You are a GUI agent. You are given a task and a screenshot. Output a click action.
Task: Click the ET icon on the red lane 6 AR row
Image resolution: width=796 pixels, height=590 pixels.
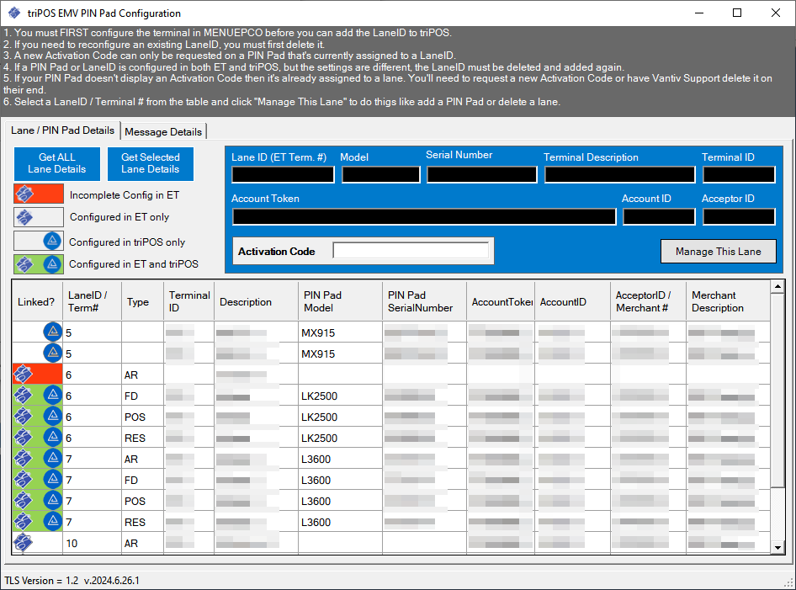pos(23,375)
